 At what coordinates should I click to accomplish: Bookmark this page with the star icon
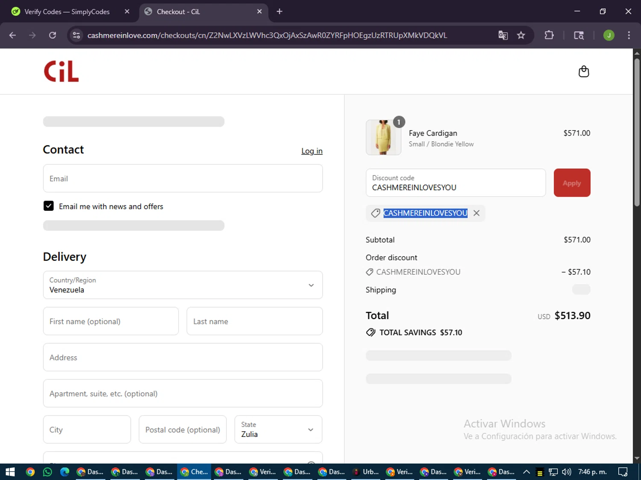(x=521, y=35)
